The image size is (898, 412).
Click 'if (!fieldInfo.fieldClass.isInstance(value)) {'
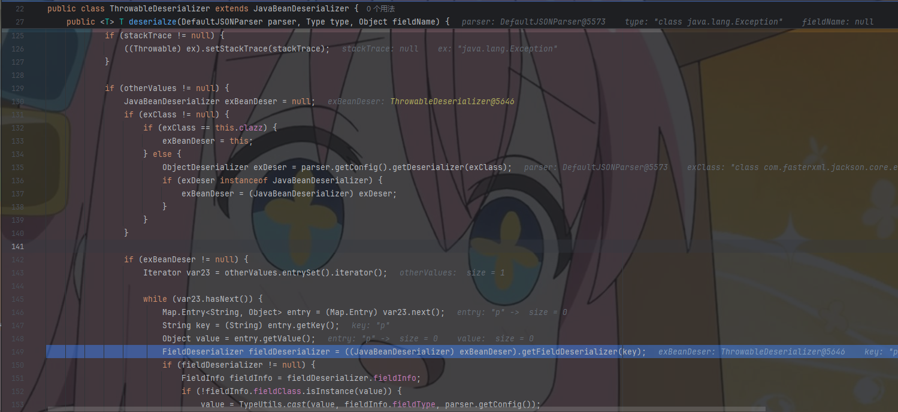tap(292, 391)
